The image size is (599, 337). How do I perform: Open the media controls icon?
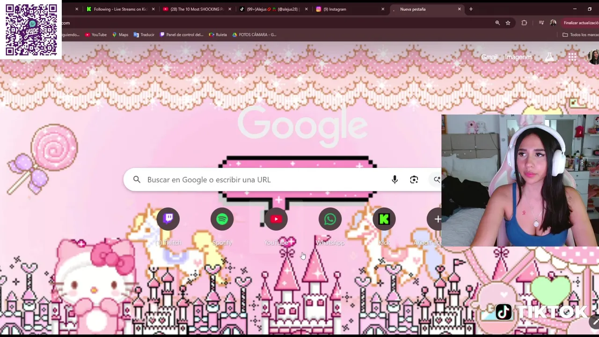(541, 22)
